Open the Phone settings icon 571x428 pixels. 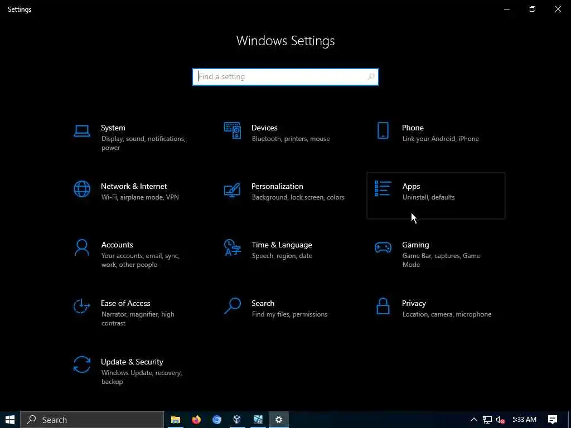pos(383,130)
